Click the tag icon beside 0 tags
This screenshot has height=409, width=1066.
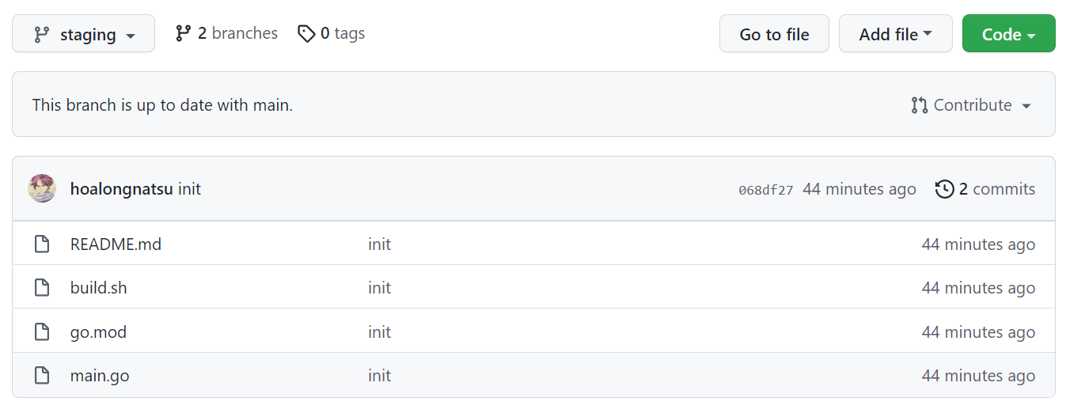(306, 33)
